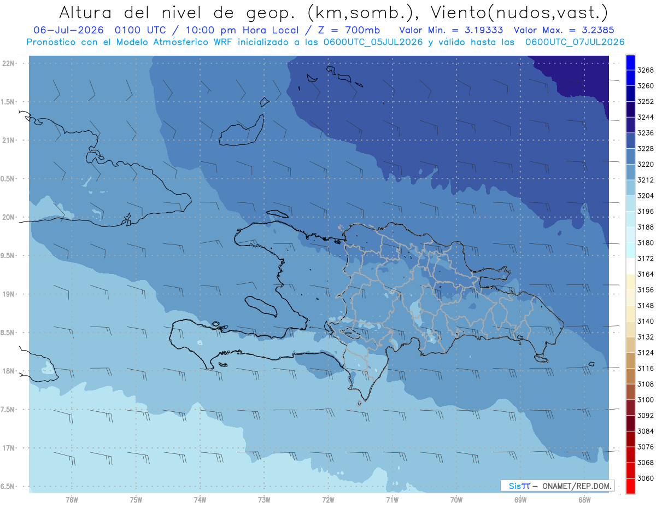Pick the pale yellow swatch between 3164 and 3156
The height and width of the screenshot is (507, 656).
[x=630, y=282]
